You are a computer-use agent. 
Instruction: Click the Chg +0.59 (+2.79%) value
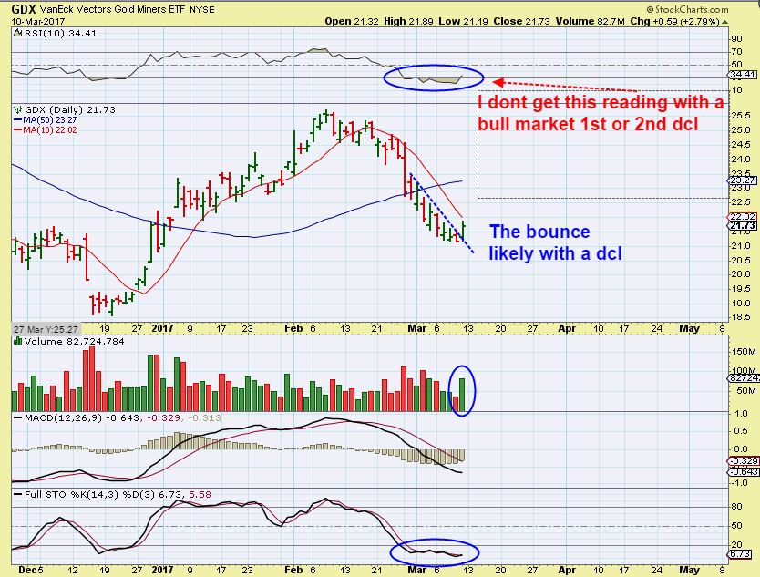pyautogui.click(x=674, y=21)
